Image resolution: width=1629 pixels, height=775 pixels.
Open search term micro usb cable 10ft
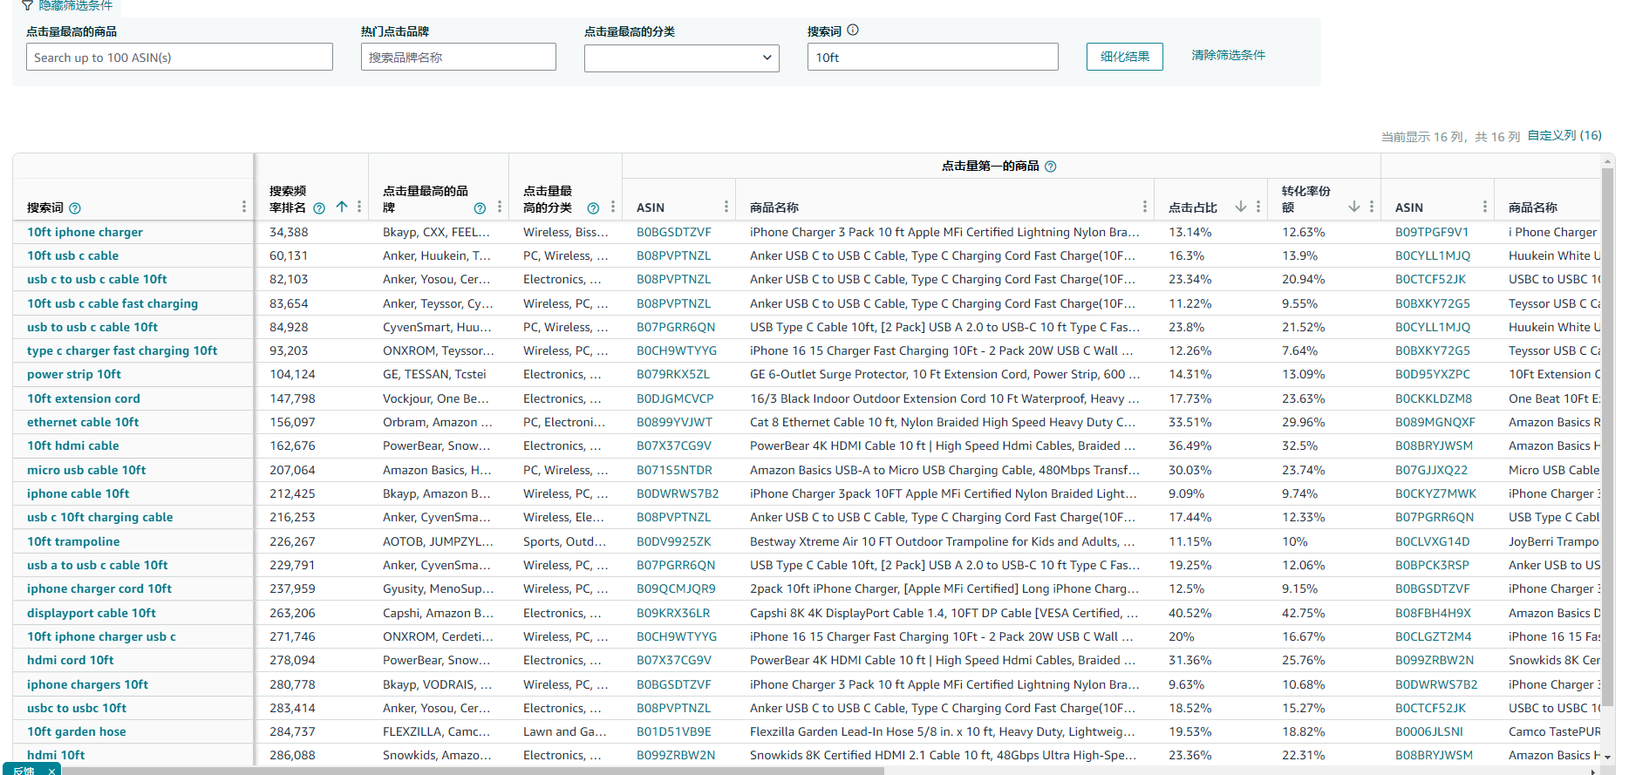86,470
